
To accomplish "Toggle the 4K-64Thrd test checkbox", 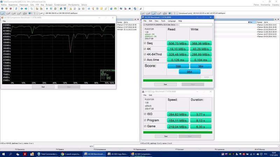I will (145, 54).
